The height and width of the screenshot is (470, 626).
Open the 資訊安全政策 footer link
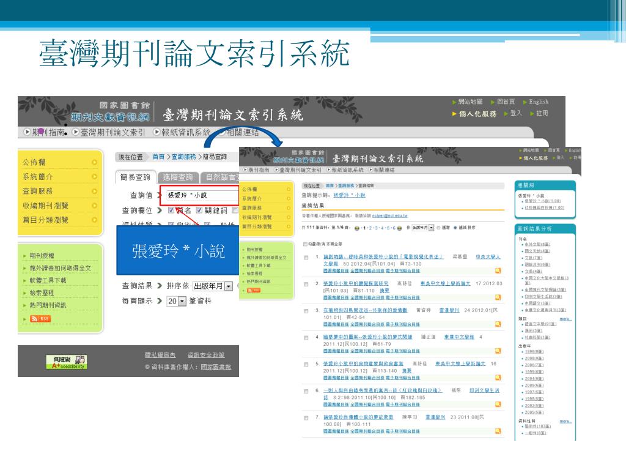click(x=206, y=355)
